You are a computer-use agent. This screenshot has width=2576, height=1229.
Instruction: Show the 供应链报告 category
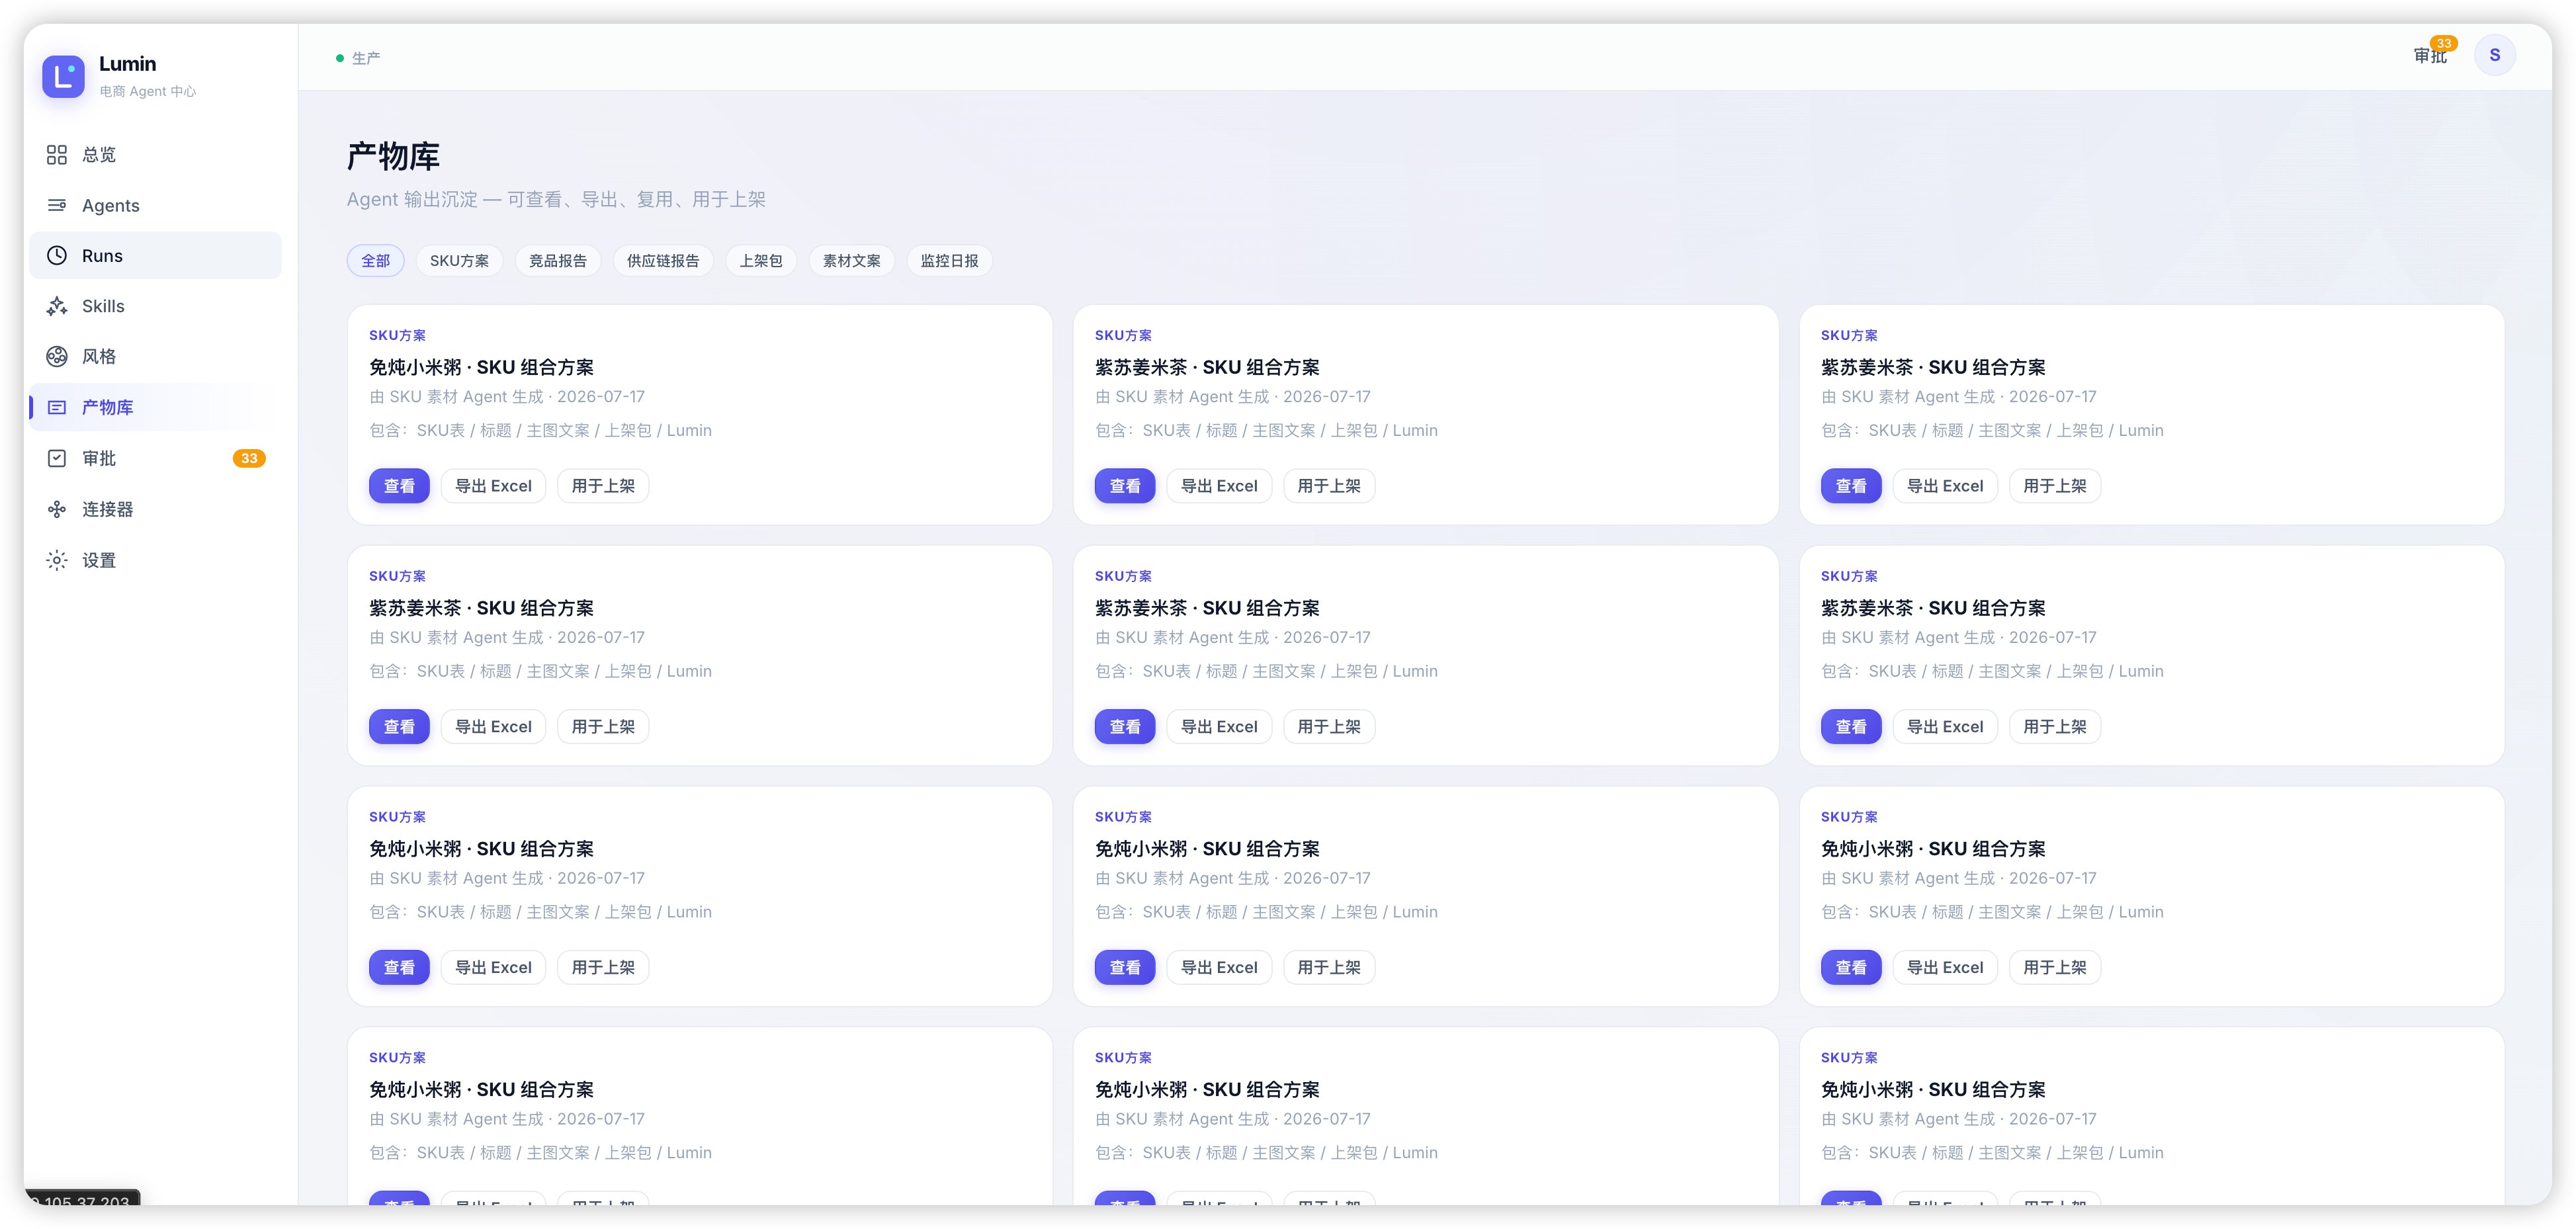click(663, 261)
